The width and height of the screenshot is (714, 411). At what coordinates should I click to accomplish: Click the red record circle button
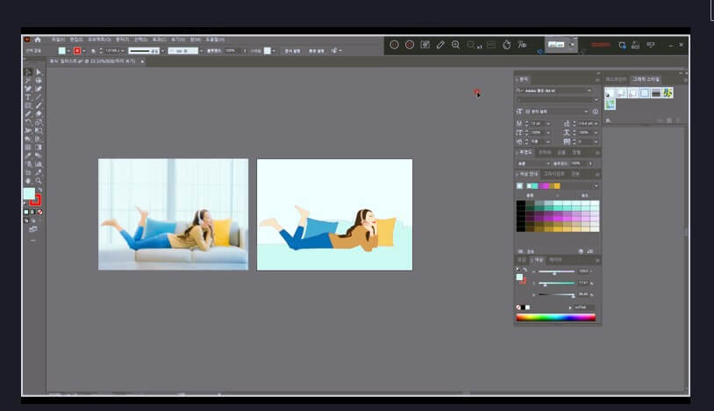click(410, 45)
